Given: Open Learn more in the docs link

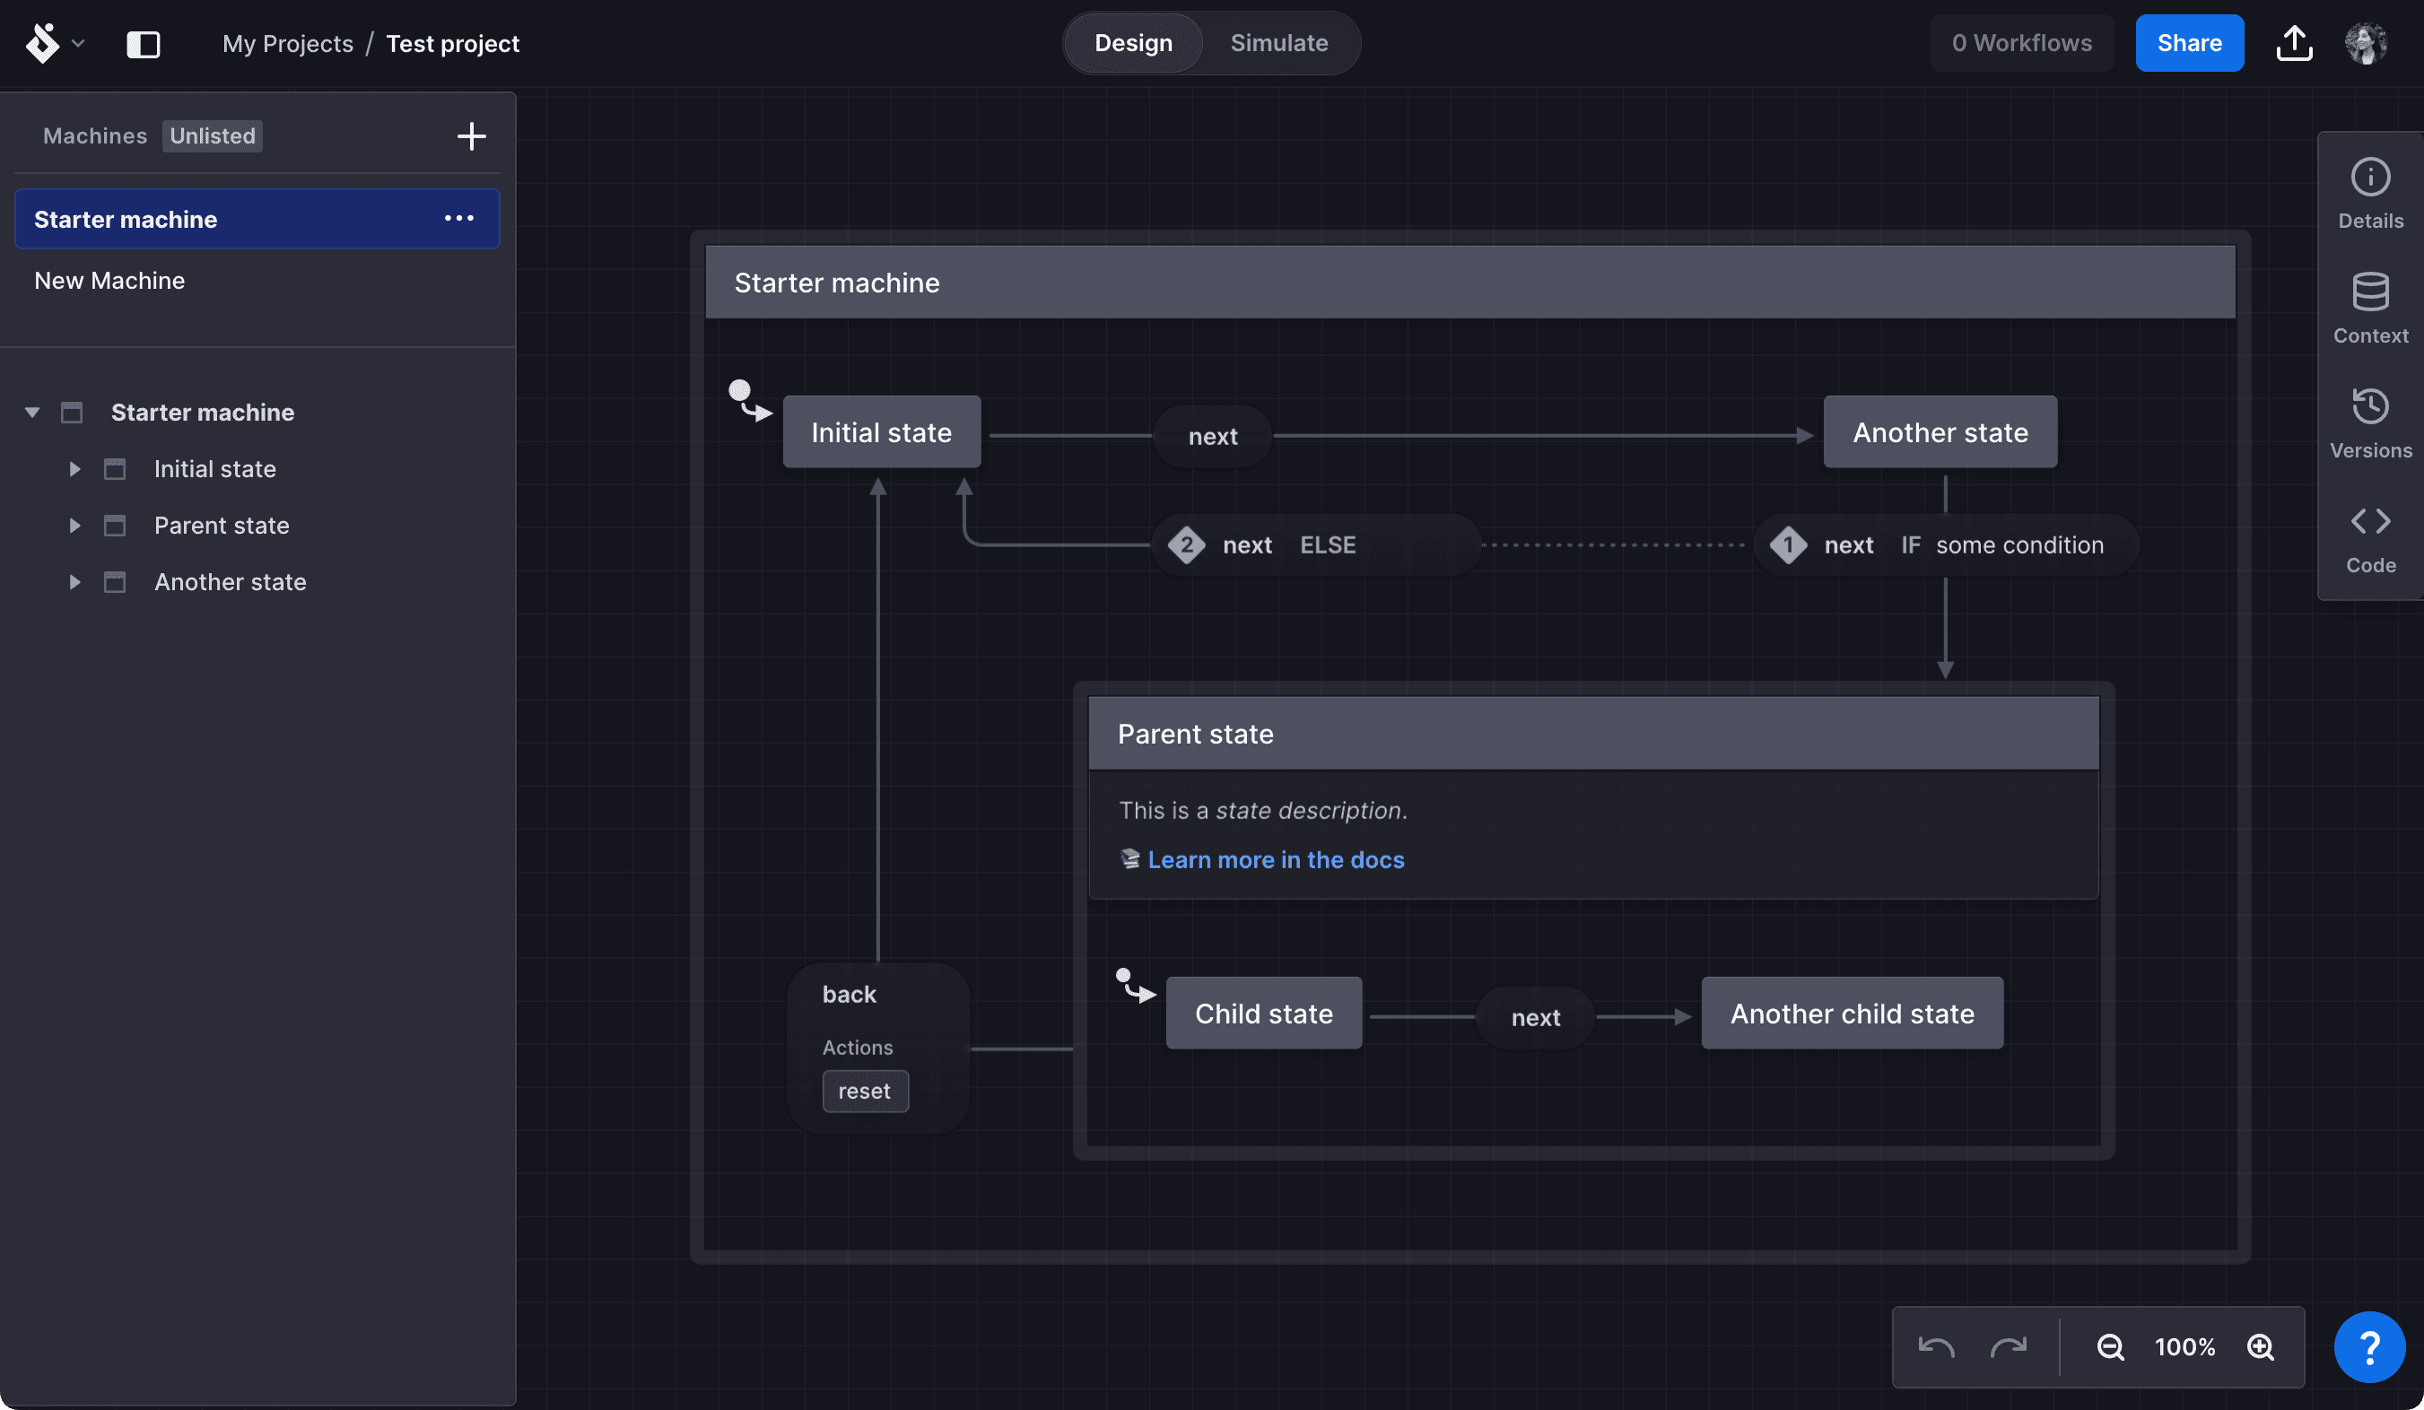Looking at the screenshot, I should point(1275,860).
